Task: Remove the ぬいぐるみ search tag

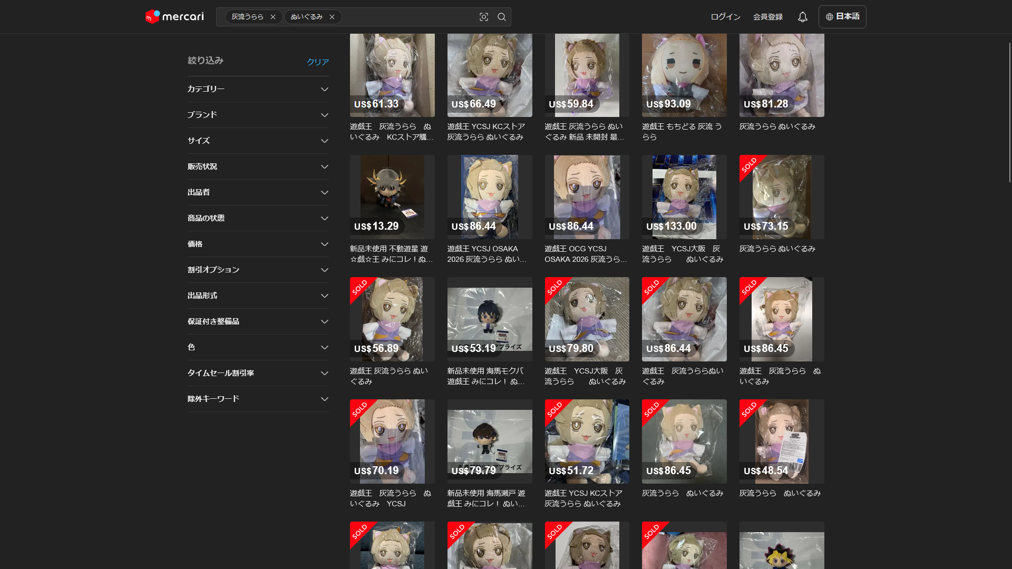Action: [x=332, y=17]
